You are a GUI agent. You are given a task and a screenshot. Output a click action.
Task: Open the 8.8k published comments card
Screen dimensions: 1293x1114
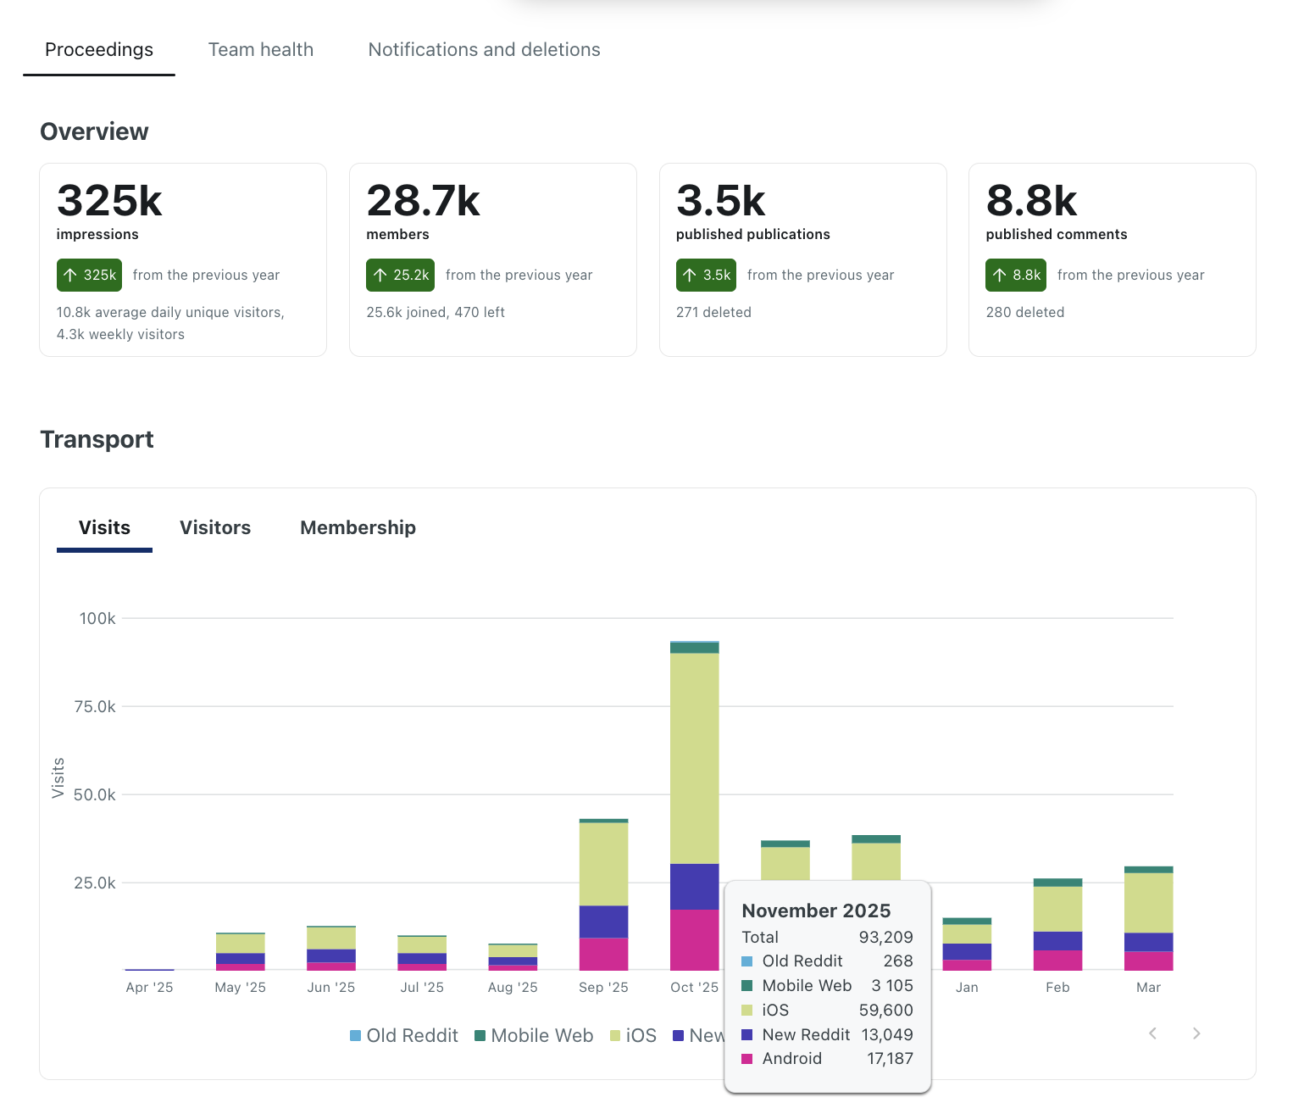pyautogui.click(x=1112, y=259)
